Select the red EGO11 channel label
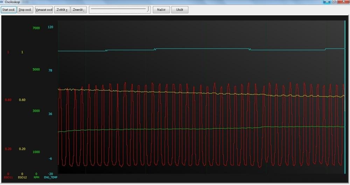350x185 pixels. pyautogui.click(x=8, y=177)
